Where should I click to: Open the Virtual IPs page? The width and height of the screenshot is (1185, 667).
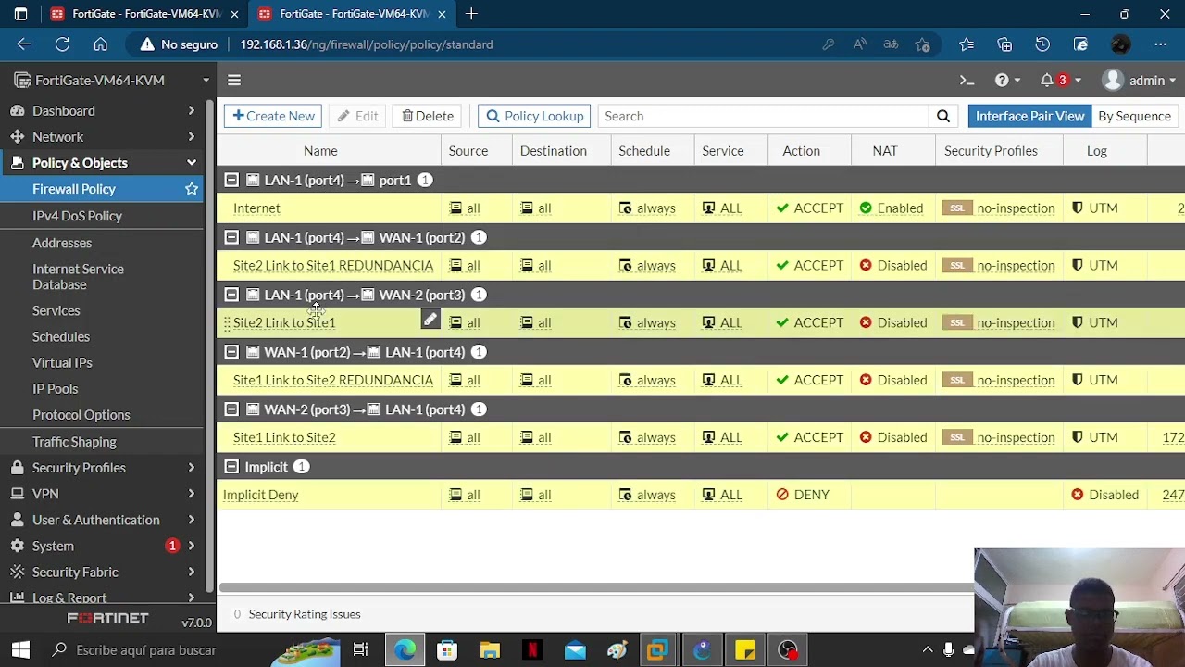tap(62, 363)
